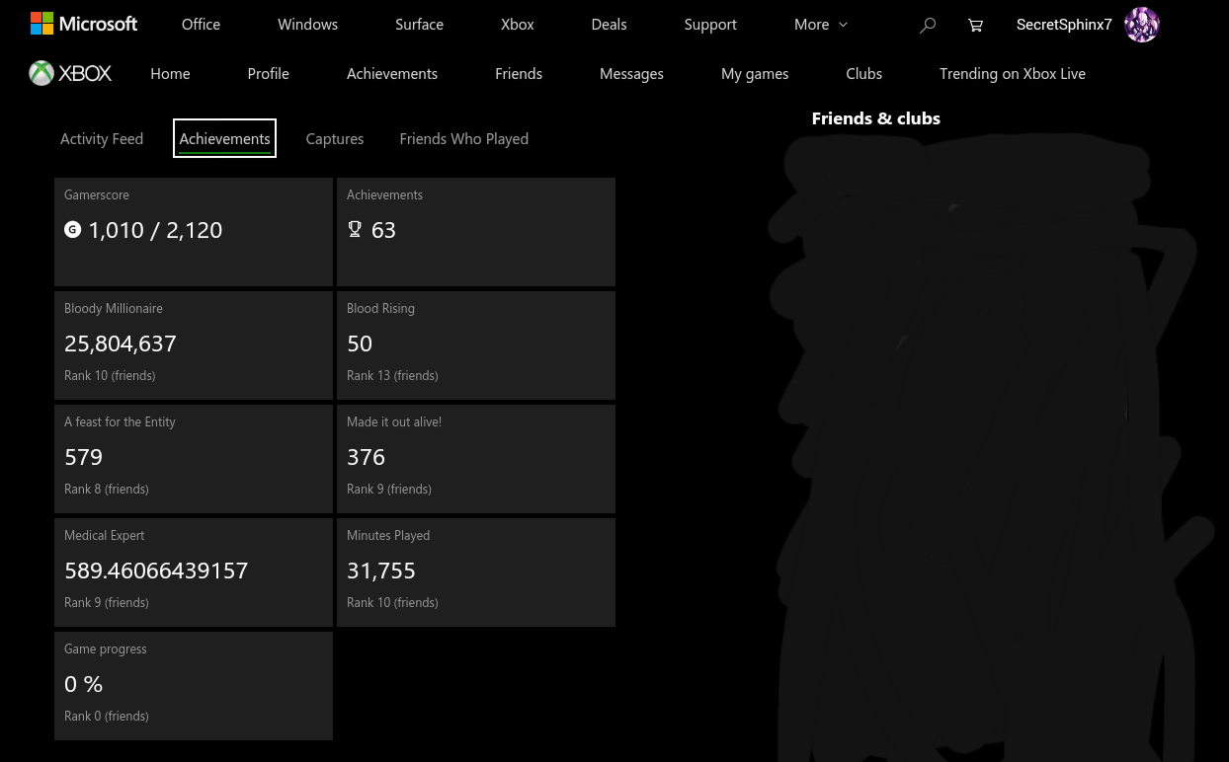Open the search magnifying glass icon
The height and width of the screenshot is (762, 1229).
point(927,25)
